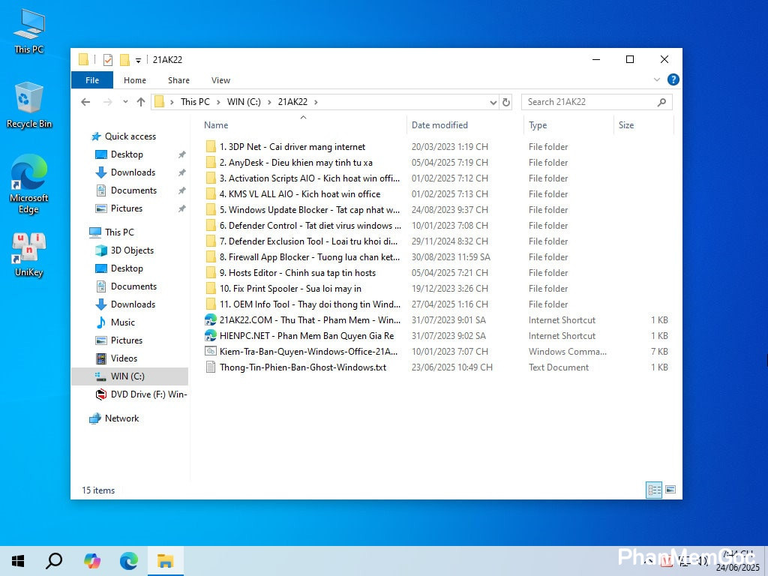
Task: Expand the ribbon using the chevron
Action: pos(657,79)
